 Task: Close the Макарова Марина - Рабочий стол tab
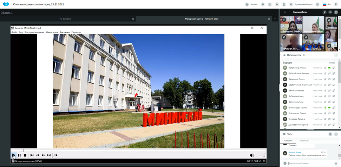[x=269, y=19]
